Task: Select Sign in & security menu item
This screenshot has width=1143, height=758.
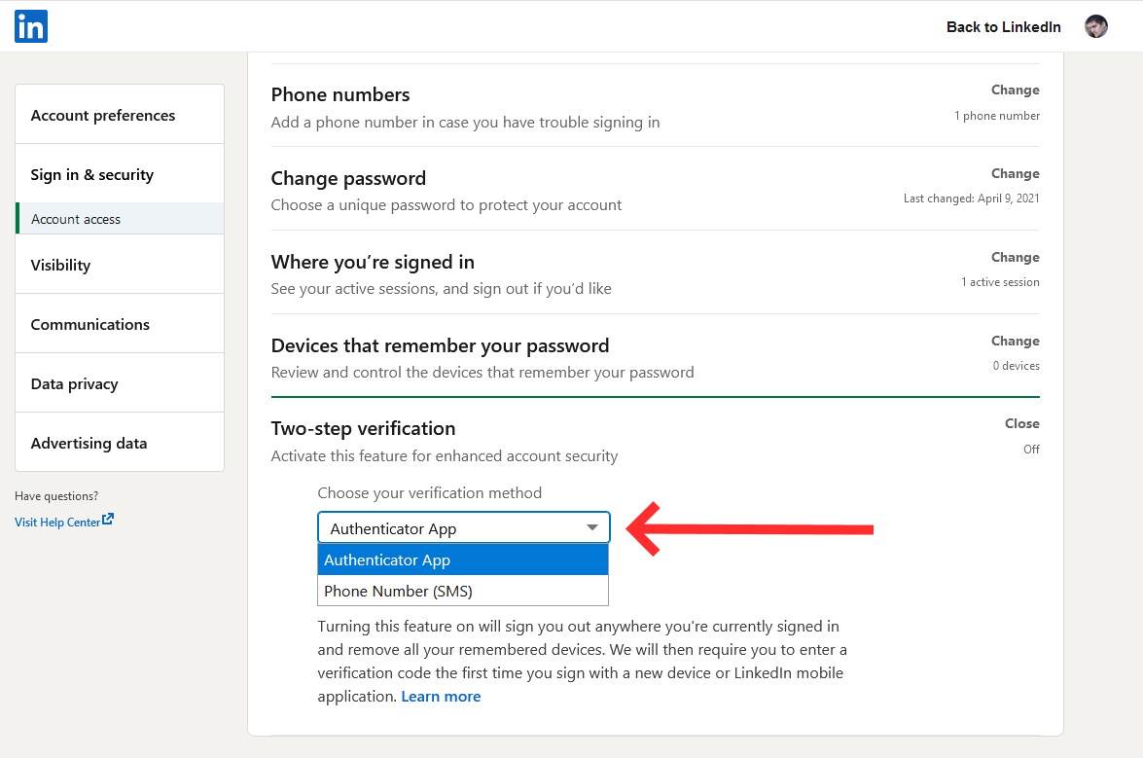Action: point(92,174)
